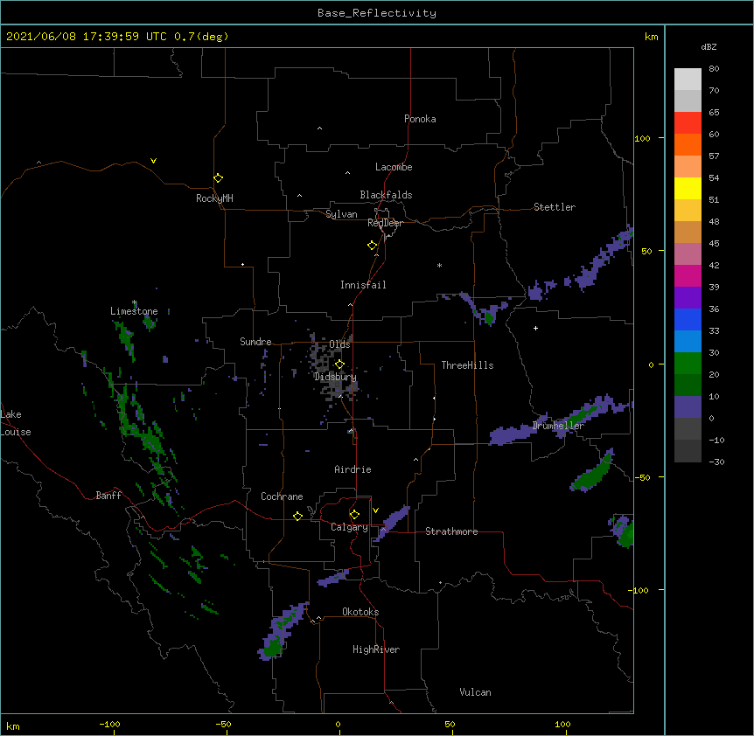Image resolution: width=754 pixels, height=736 pixels.
Task: Select the bright green 30-20 dBZ legend color
Action: click(688, 364)
